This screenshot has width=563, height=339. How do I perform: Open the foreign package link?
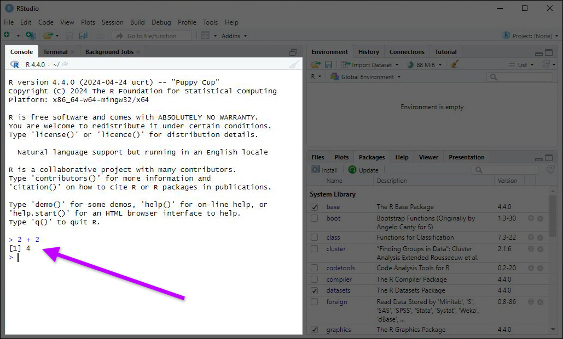click(337, 302)
